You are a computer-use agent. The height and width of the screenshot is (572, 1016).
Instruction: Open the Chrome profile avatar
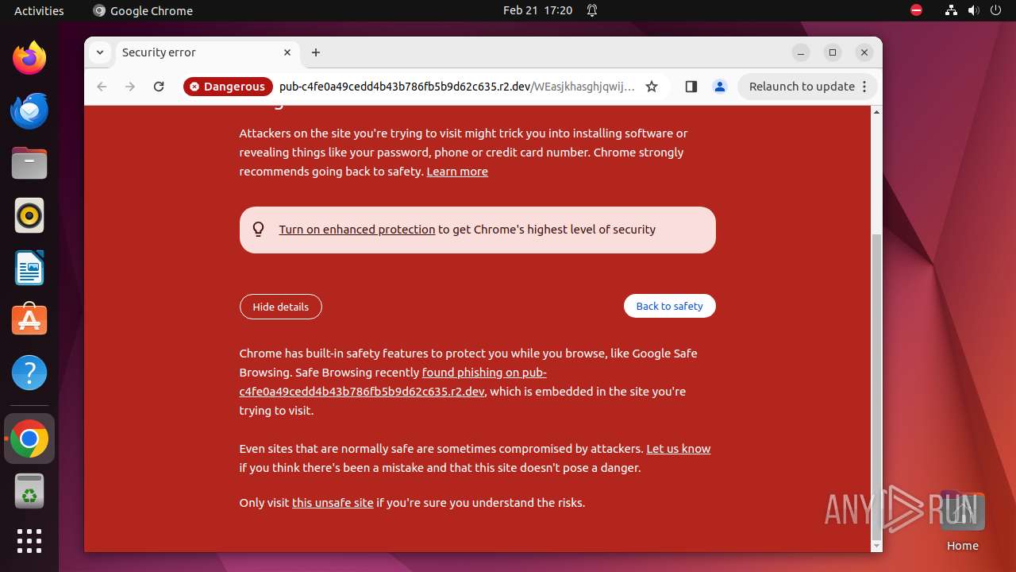(720, 87)
